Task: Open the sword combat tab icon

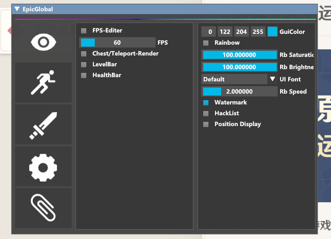Action: pos(43,125)
